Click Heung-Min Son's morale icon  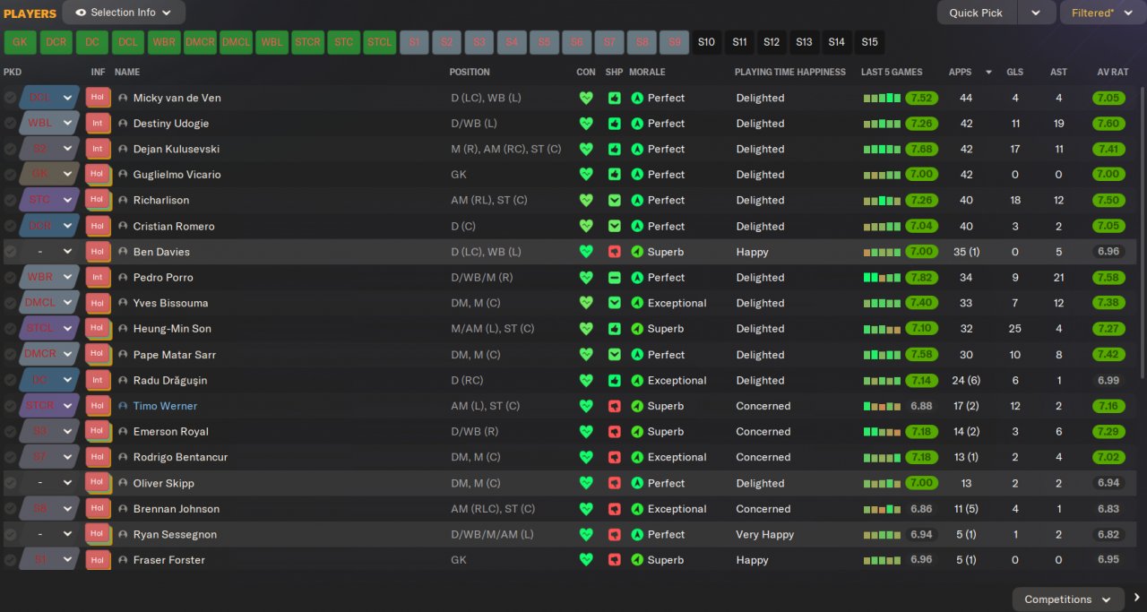coord(637,329)
